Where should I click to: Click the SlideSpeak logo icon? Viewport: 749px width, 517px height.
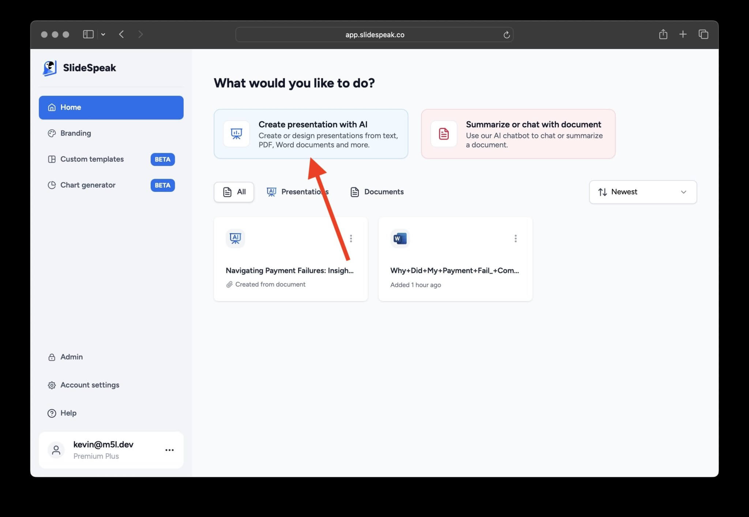pyautogui.click(x=50, y=68)
